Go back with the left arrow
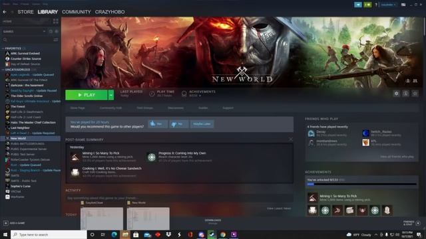 (5, 12)
